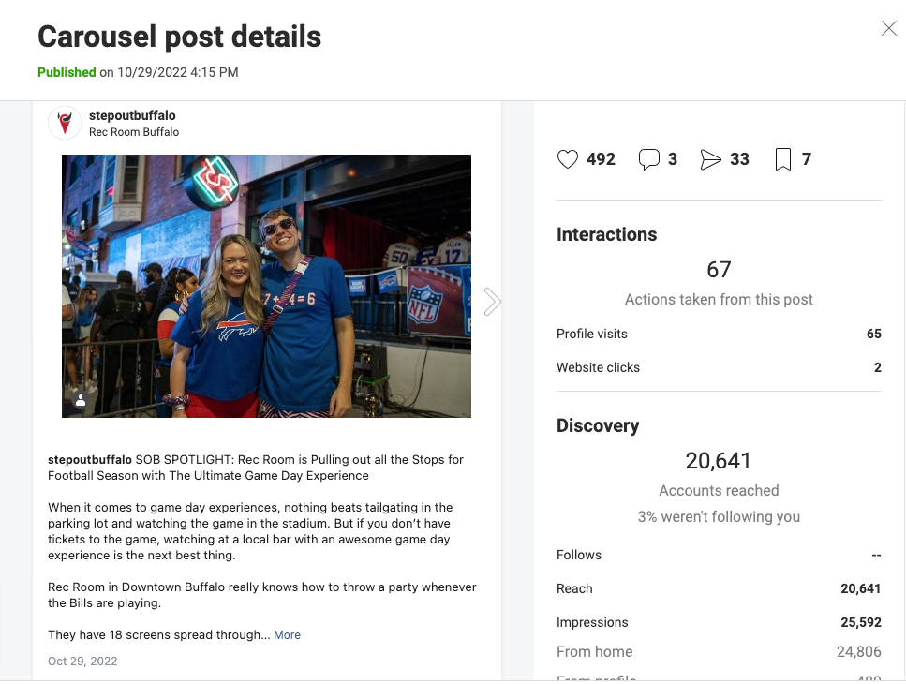Select the 492 likes count

click(601, 159)
